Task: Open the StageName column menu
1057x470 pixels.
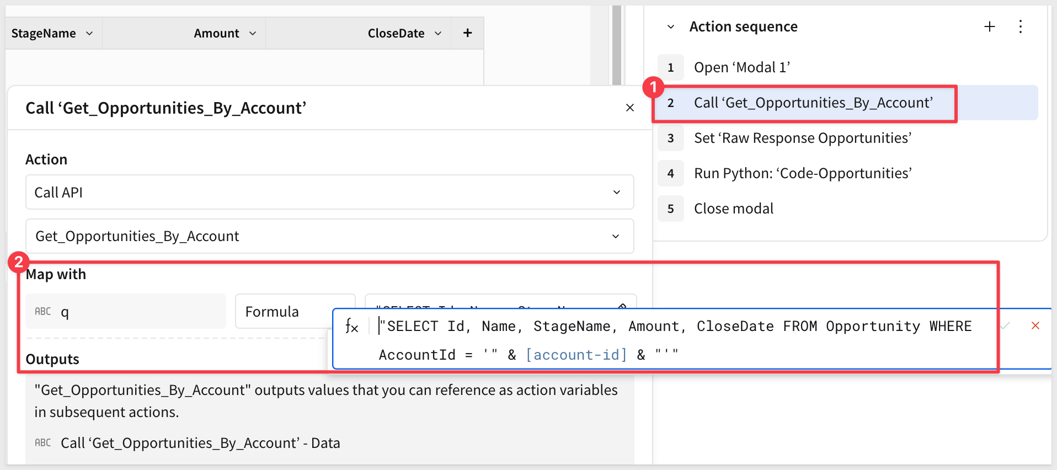Action: point(89,34)
